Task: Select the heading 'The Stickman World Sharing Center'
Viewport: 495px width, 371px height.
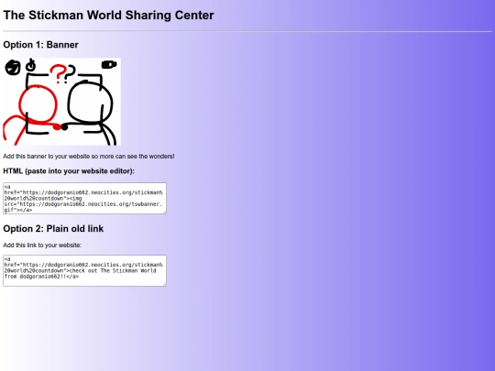Action: pyautogui.click(x=108, y=16)
